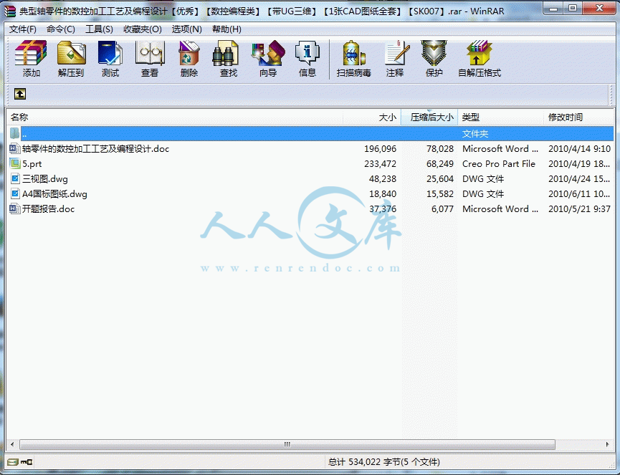Maximize the WinRAR window
Screen dimensions: 620x475
(x=572, y=8)
